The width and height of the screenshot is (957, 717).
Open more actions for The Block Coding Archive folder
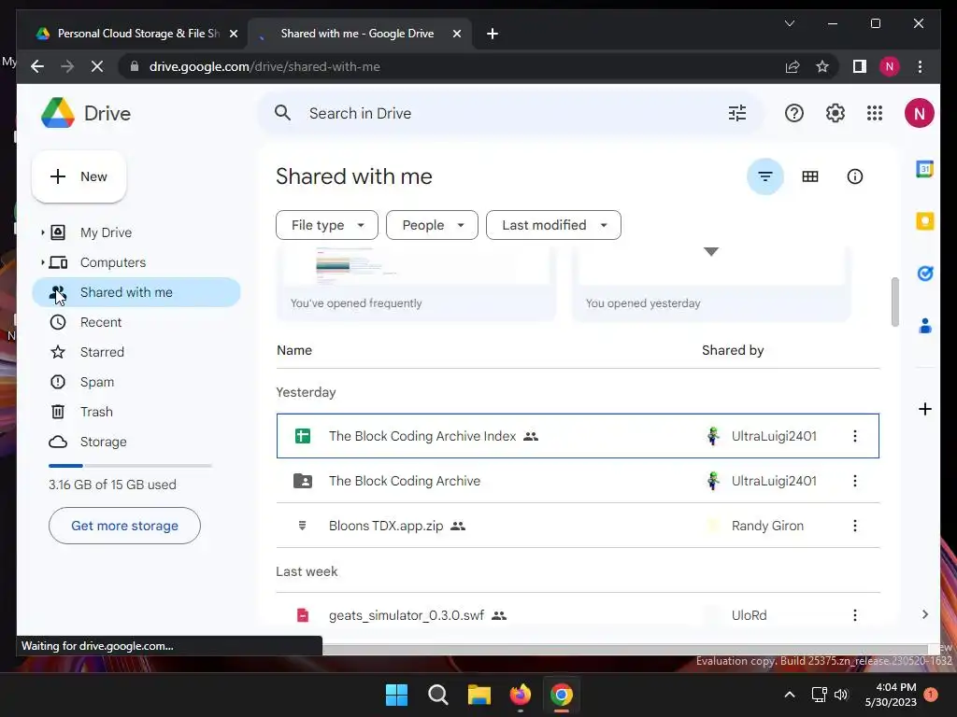(854, 481)
